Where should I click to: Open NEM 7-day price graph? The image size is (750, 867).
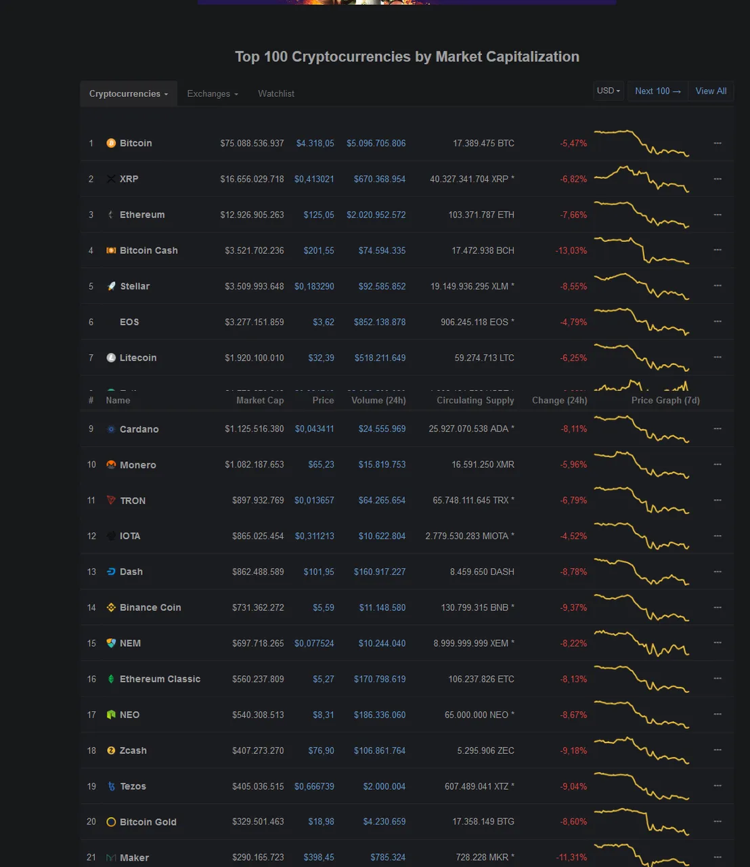click(641, 643)
